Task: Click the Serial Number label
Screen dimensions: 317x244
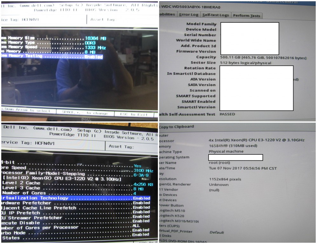Action: (x=200, y=35)
